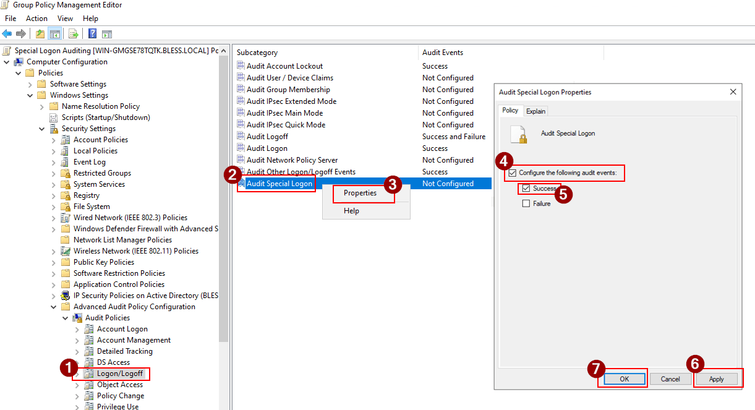Click the Registry folder icon in tree

66,195
